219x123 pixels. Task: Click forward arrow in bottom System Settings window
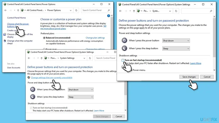[x=34, y=58]
